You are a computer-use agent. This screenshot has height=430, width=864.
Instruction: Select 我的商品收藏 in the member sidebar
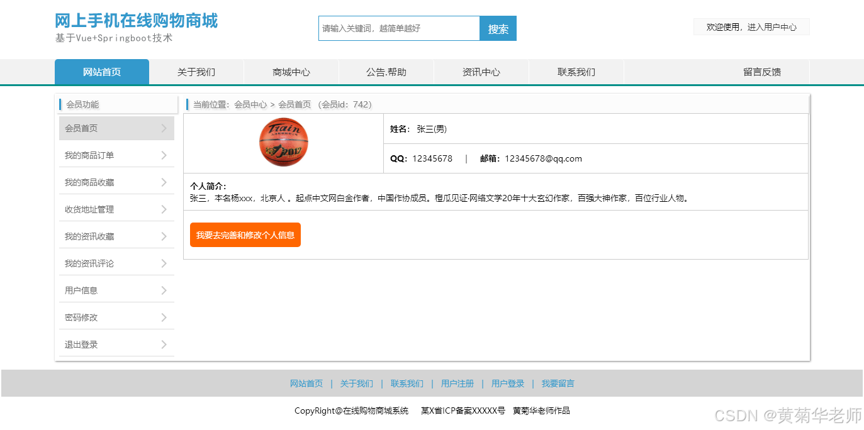tap(116, 182)
